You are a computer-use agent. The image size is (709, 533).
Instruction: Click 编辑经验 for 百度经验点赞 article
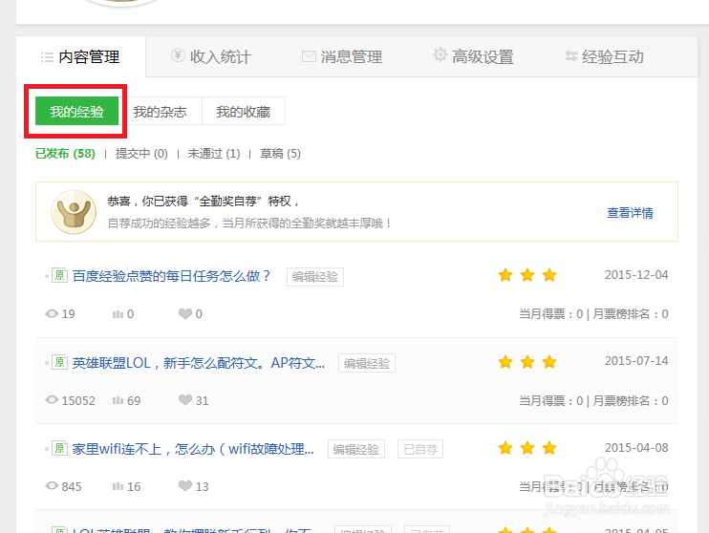click(x=315, y=277)
